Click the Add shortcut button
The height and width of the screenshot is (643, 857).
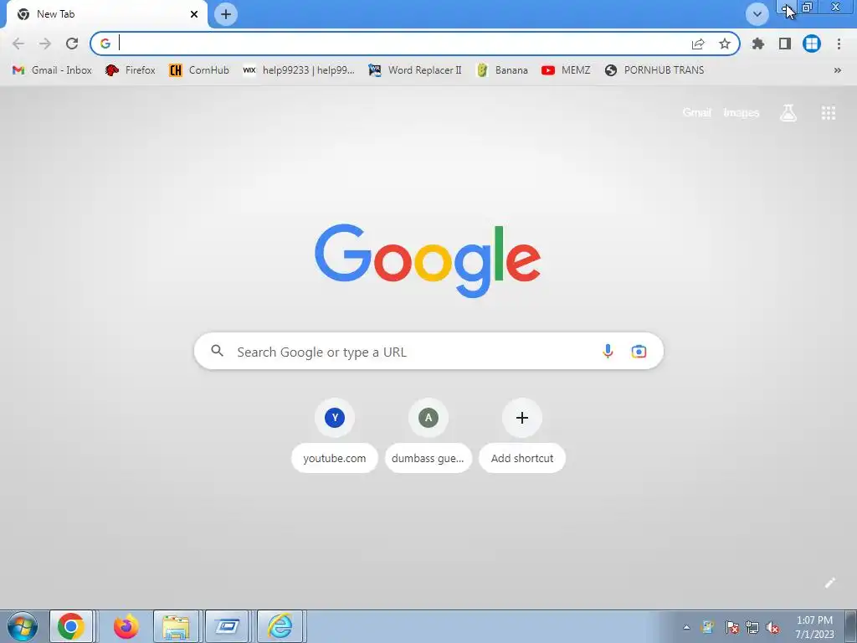[x=522, y=435]
